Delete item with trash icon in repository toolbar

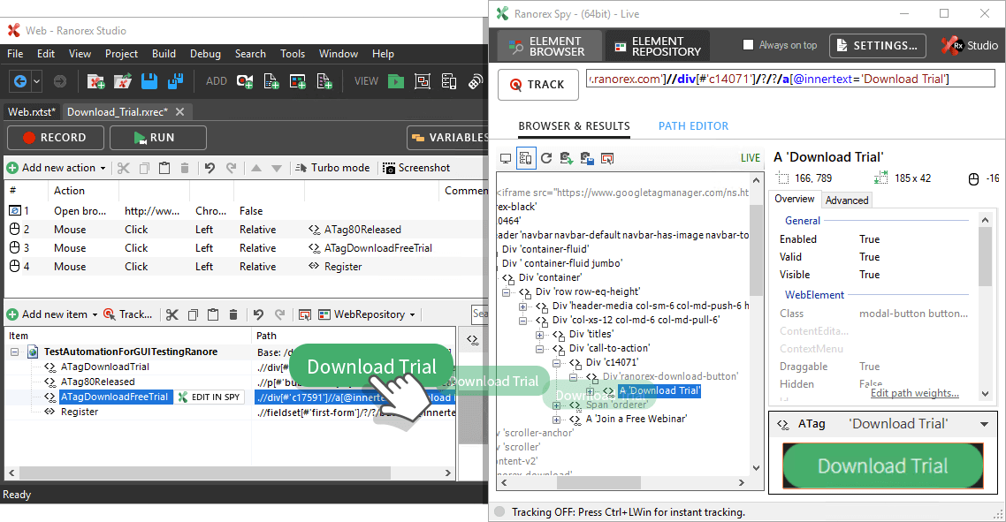[233, 314]
